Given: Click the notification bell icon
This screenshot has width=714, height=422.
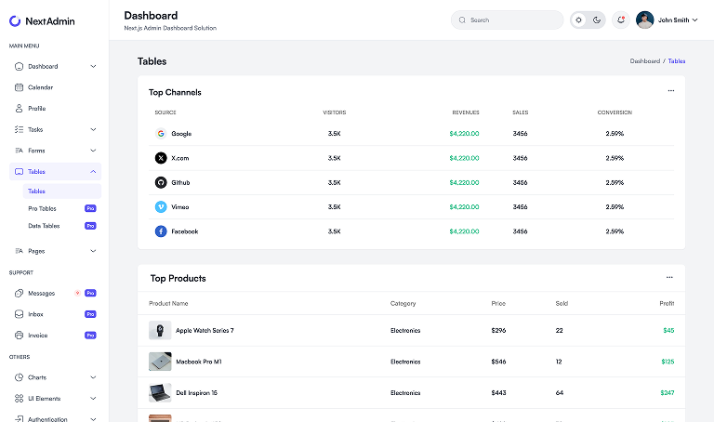Looking at the screenshot, I should pyautogui.click(x=620, y=20).
